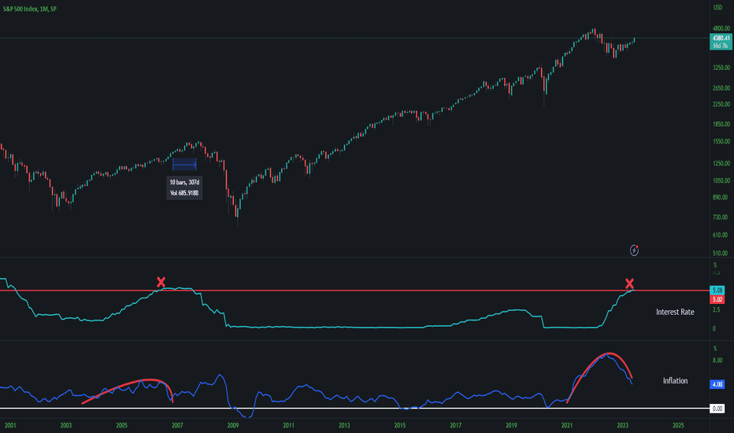This screenshot has width=734, height=433.
Task: Click the 2023 time axis label
Action: [623, 425]
